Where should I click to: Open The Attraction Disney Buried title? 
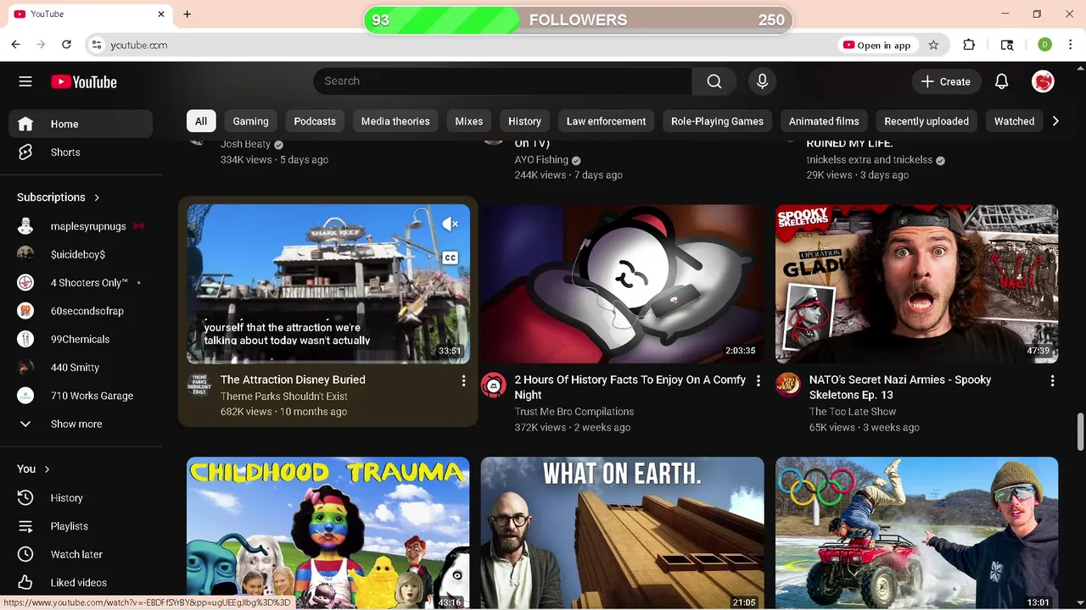click(293, 380)
